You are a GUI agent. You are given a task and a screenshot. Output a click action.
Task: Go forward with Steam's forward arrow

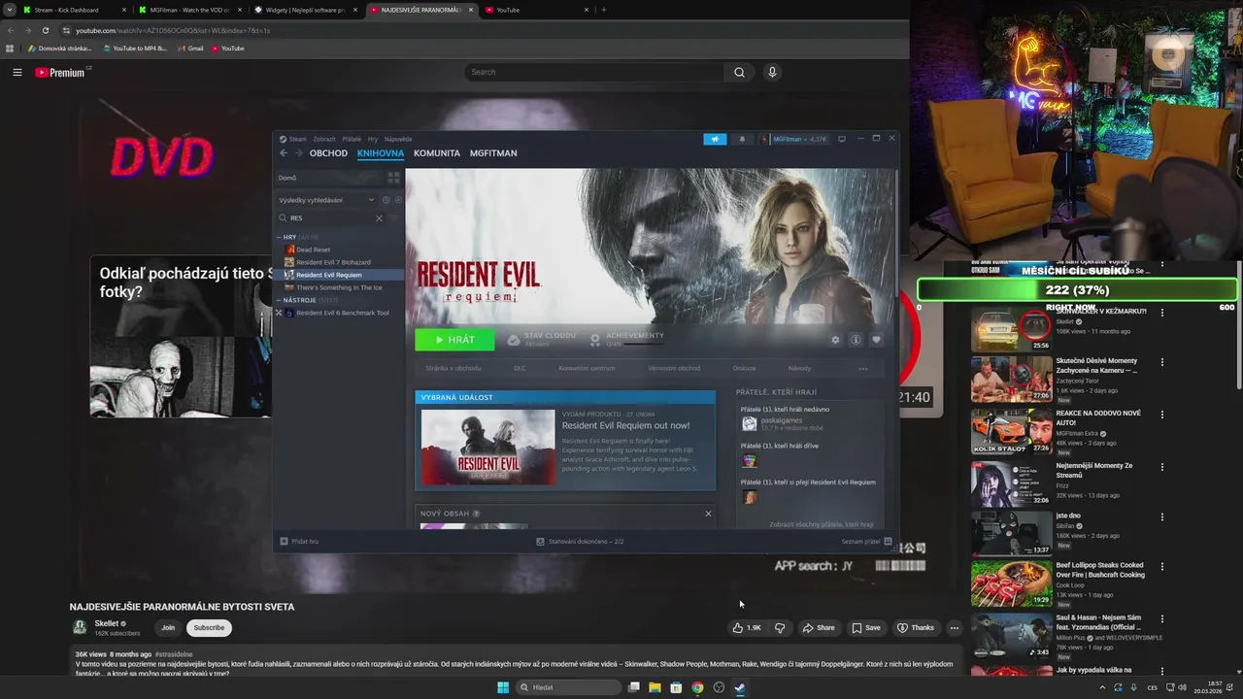click(299, 153)
